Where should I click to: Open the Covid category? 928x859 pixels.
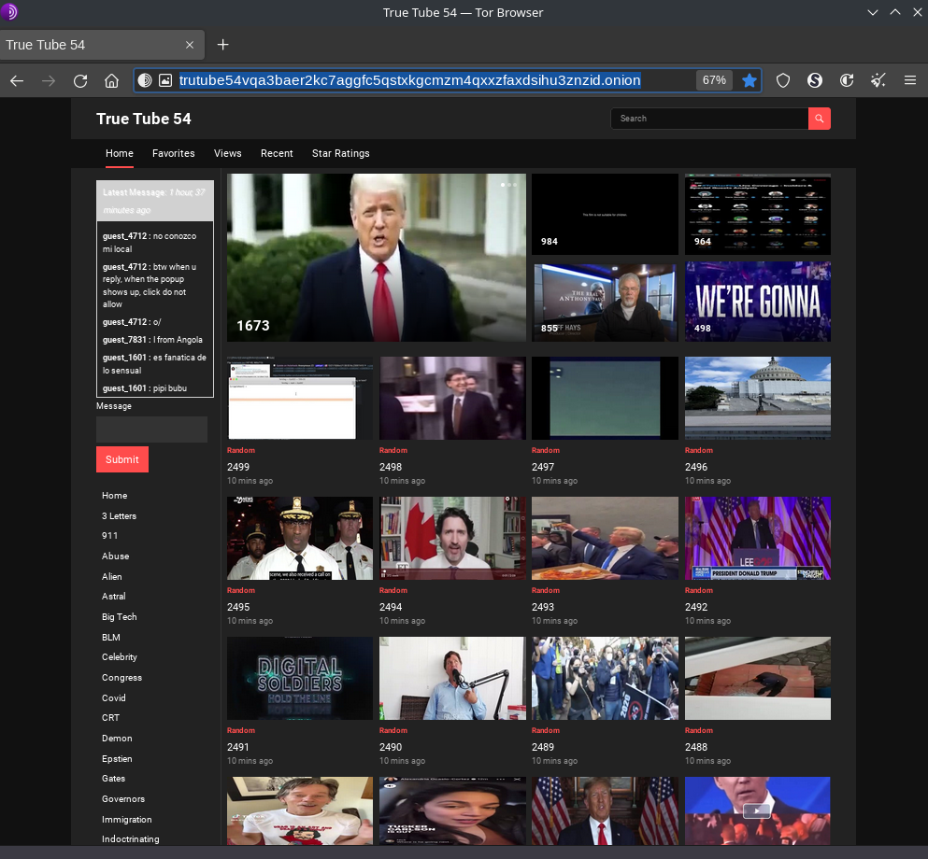pos(114,698)
